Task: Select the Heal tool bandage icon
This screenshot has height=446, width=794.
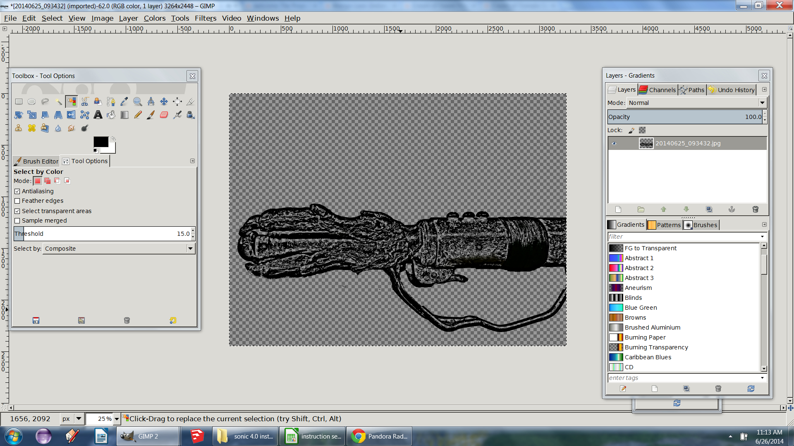Action: 32,128
